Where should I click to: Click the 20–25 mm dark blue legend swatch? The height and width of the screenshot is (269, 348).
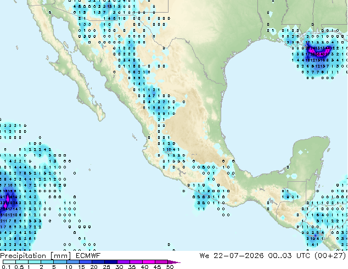click(98, 262)
